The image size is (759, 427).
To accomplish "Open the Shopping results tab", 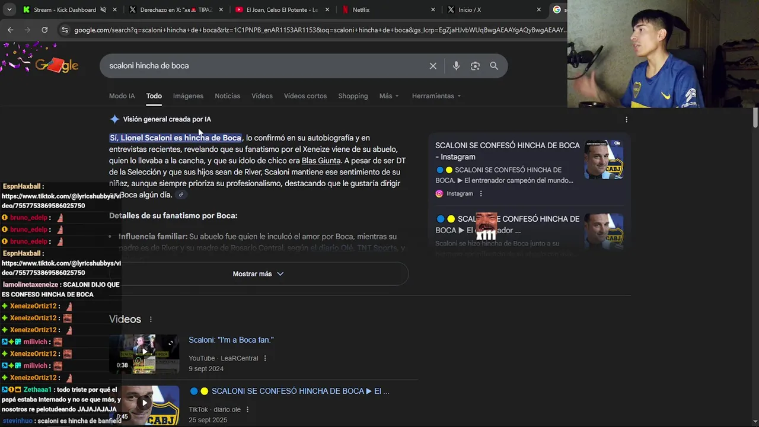I will tap(353, 96).
